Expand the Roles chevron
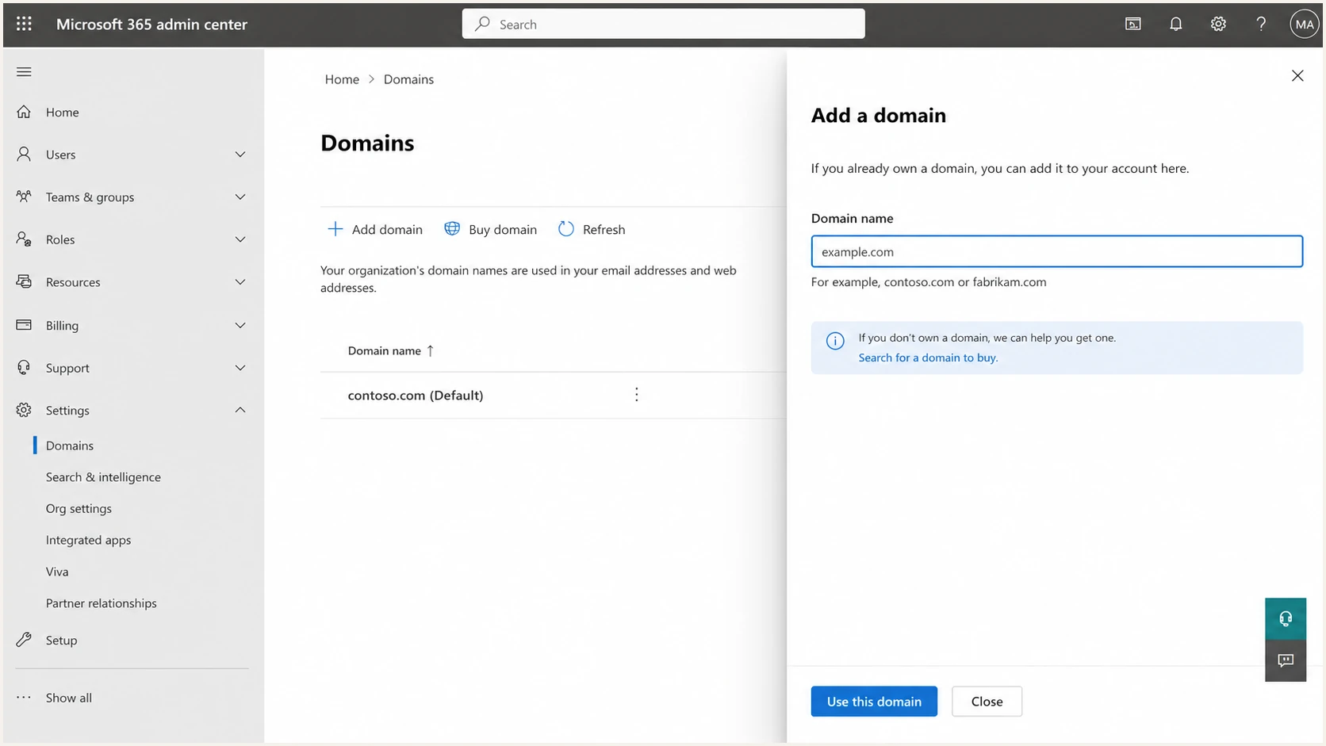The height and width of the screenshot is (746, 1326). [240, 239]
